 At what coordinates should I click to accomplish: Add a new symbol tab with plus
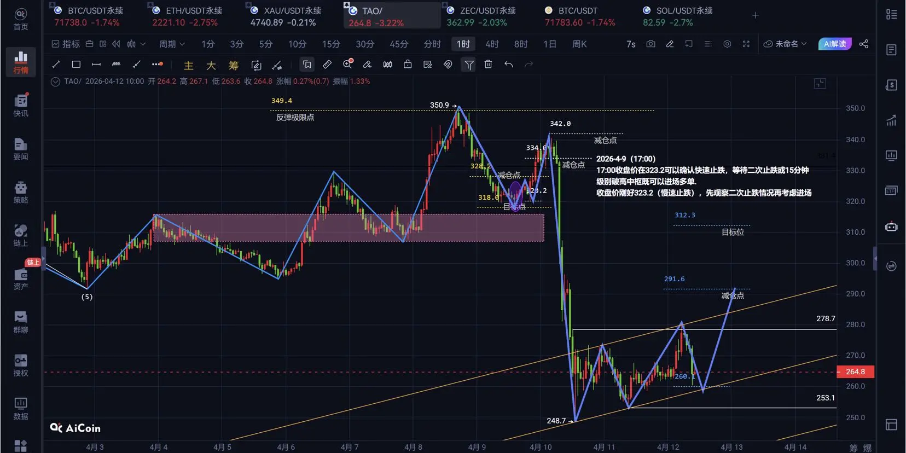[x=756, y=15]
